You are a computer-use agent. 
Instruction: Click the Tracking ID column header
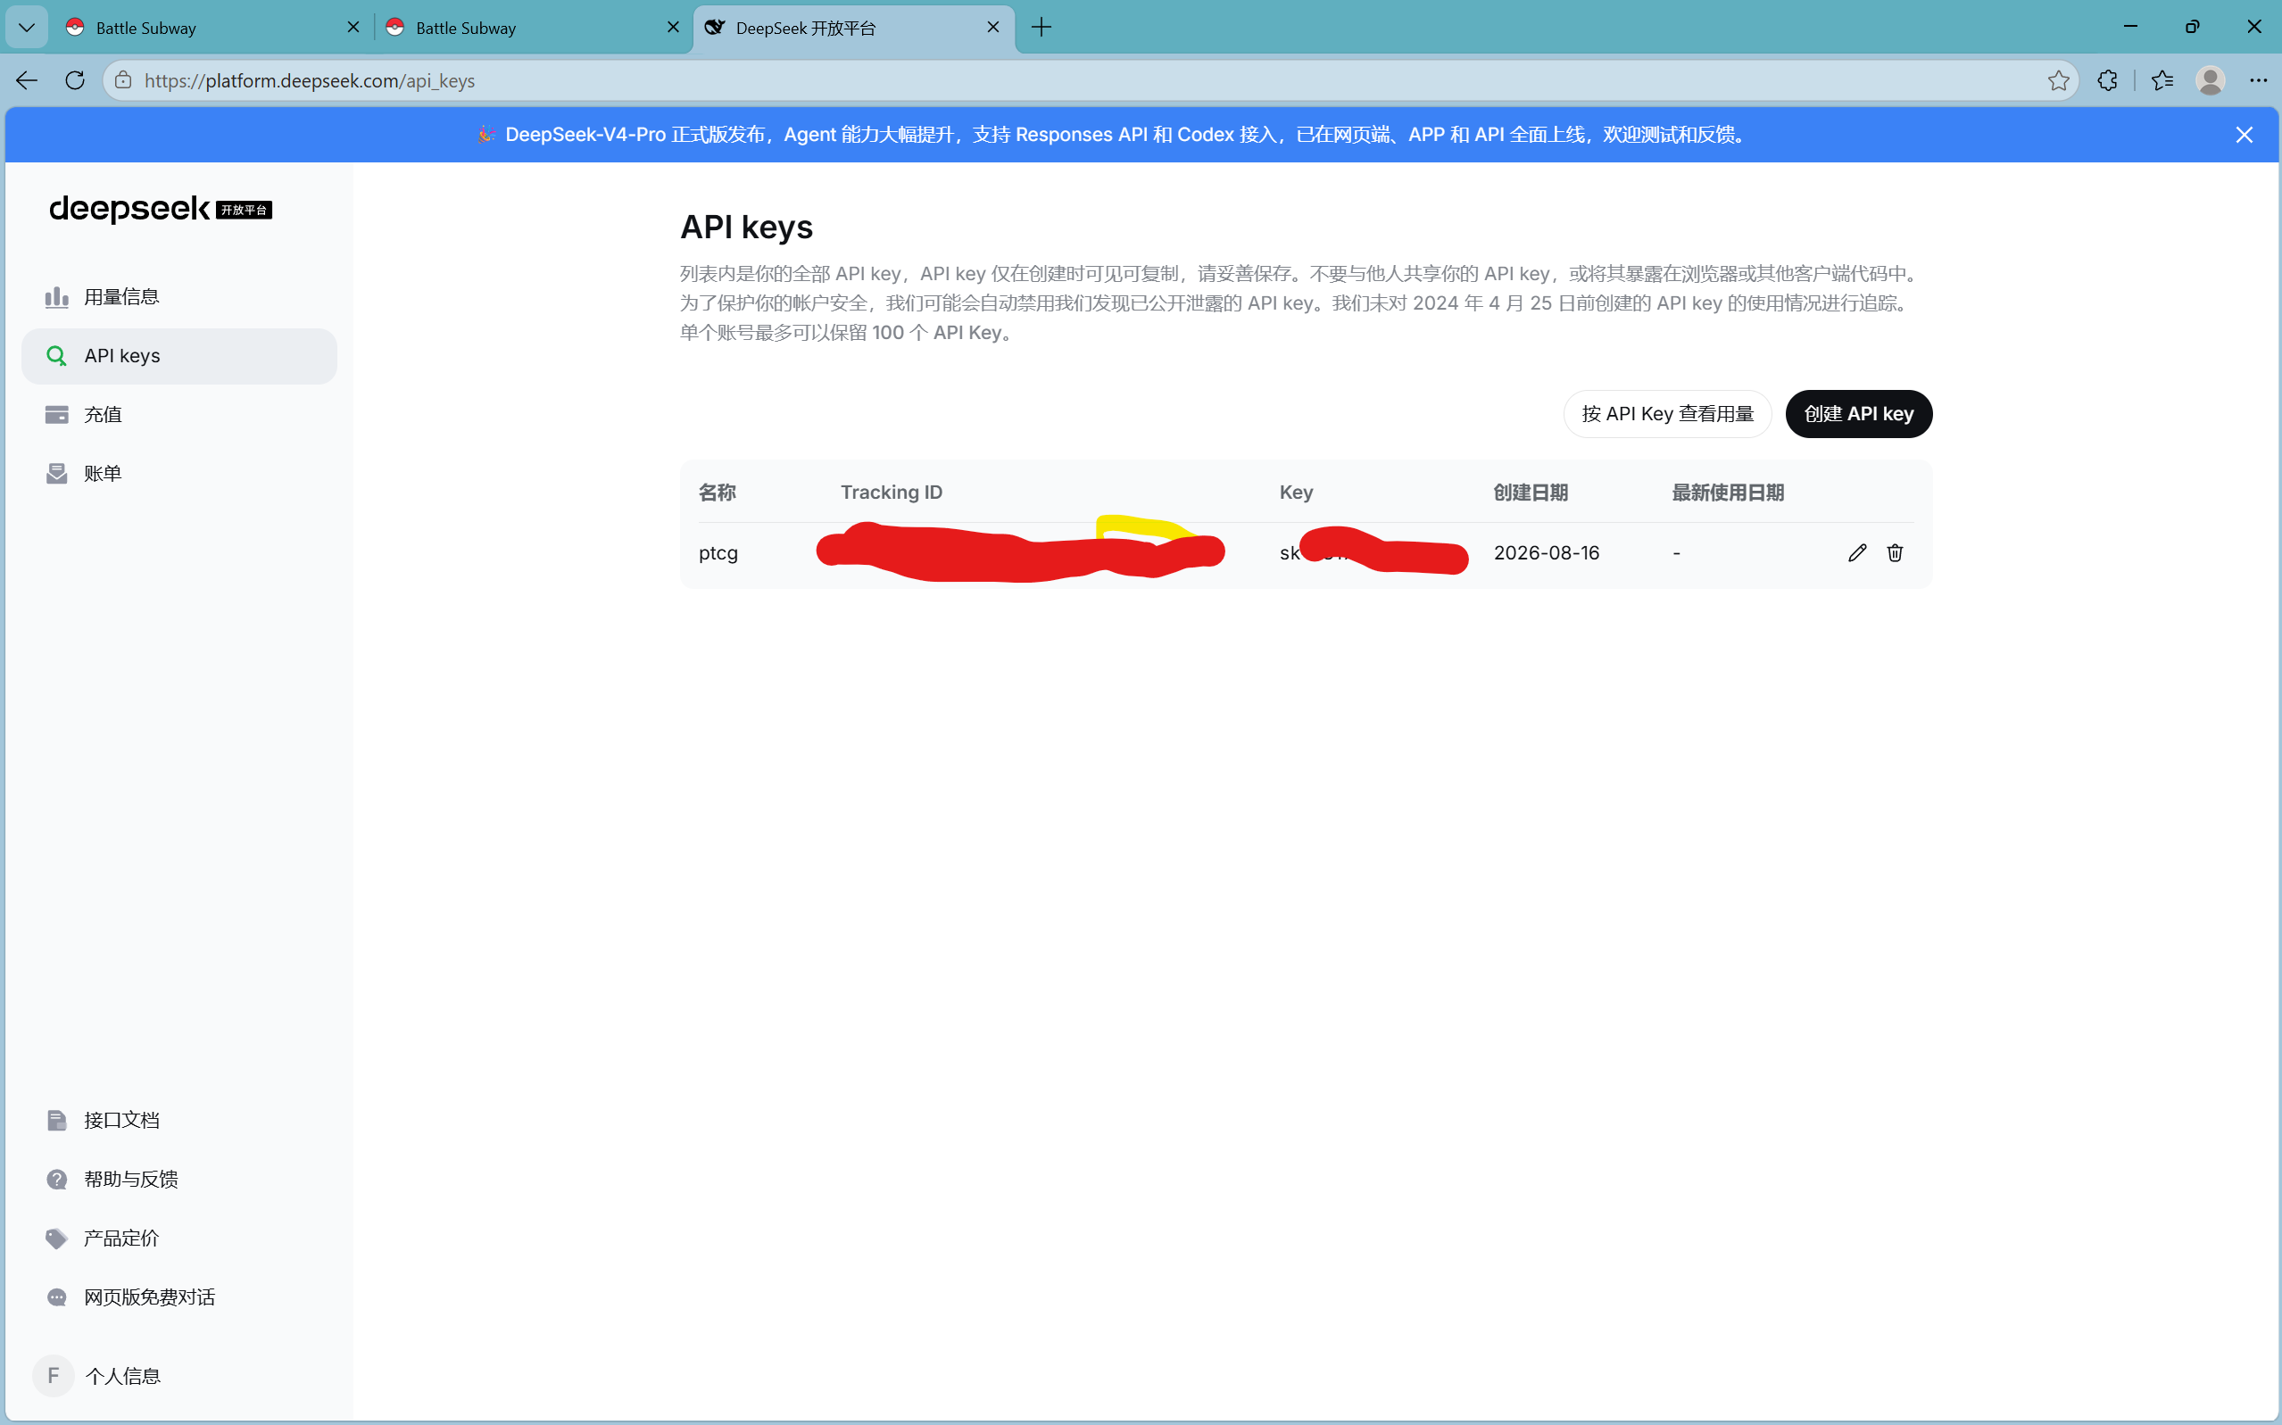click(892, 493)
